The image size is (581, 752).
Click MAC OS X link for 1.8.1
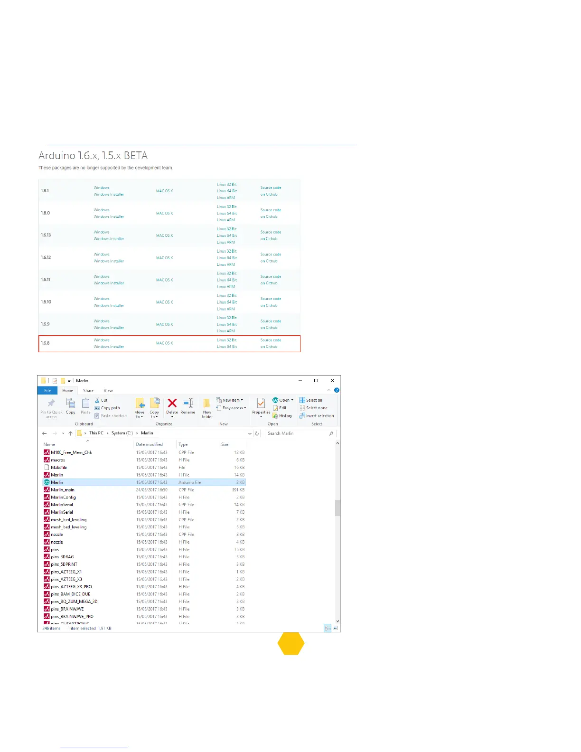pyautogui.click(x=165, y=191)
